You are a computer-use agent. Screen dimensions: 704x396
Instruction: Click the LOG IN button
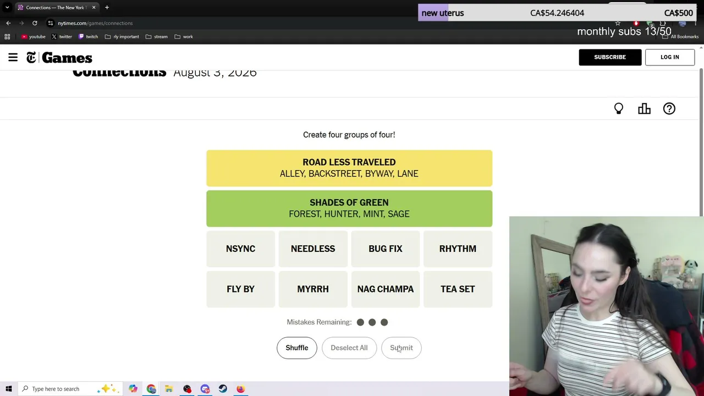[x=670, y=57]
